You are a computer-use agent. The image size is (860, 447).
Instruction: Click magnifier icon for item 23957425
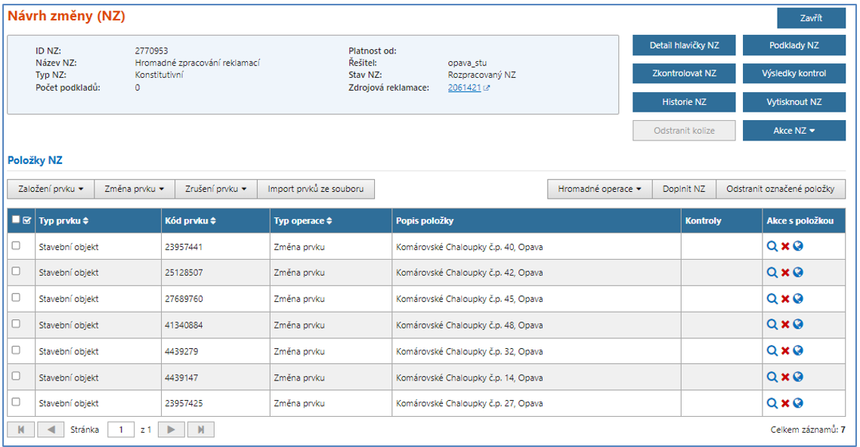pos(772,403)
